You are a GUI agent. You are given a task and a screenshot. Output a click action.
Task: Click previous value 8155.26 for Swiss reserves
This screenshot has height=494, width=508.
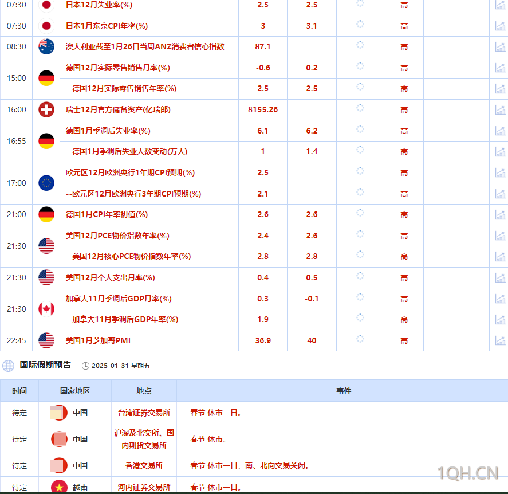tap(263, 109)
